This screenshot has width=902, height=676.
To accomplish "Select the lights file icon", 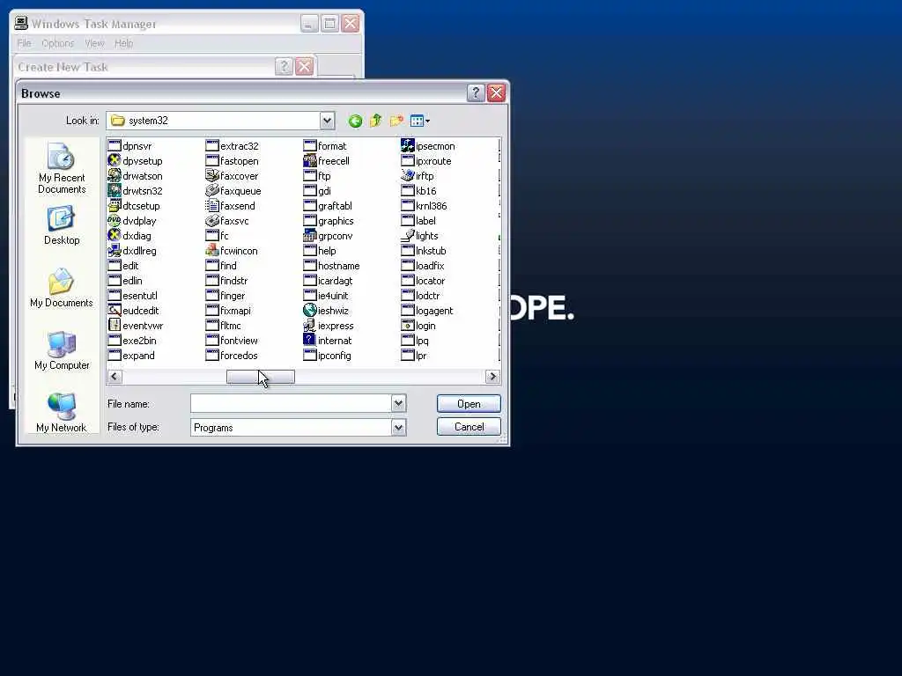I will (408, 236).
